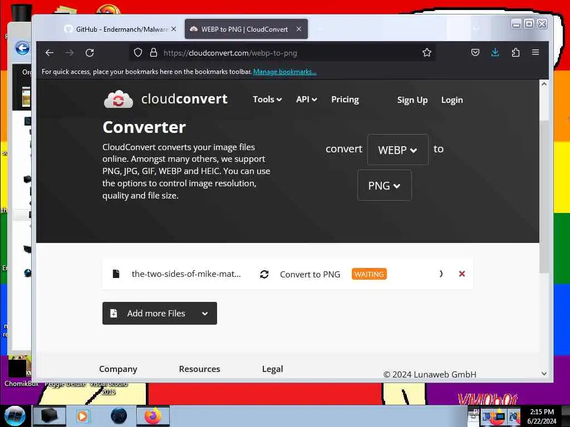
Task: Close the WEBP to PNG CloudConvert tab
Action: click(299, 29)
